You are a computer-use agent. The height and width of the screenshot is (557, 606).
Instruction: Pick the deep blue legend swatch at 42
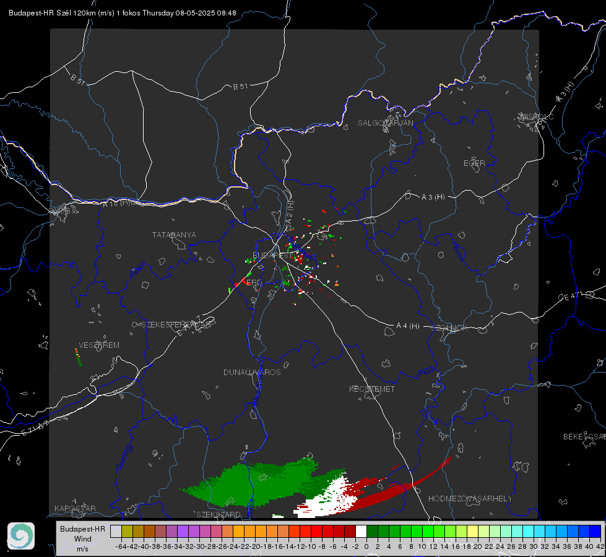tap(595, 531)
